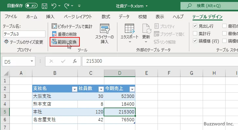Screen dimensions: 238x130
Task: Select cell containing 大阪支社
Action: pyautogui.click(x=55, y=96)
